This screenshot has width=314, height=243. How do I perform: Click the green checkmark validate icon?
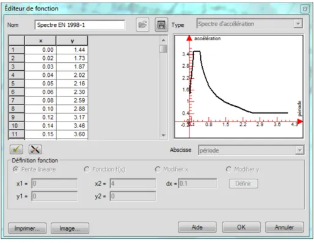coord(16,150)
